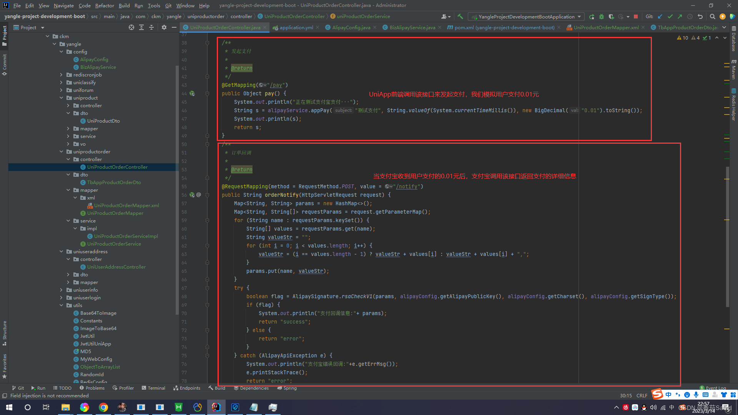Click IntelliJ IDEA taskbar icon
The image size is (738, 415).
click(x=216, y=407)
